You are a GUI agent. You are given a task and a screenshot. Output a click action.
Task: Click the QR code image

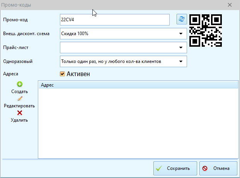coord(207,30)
